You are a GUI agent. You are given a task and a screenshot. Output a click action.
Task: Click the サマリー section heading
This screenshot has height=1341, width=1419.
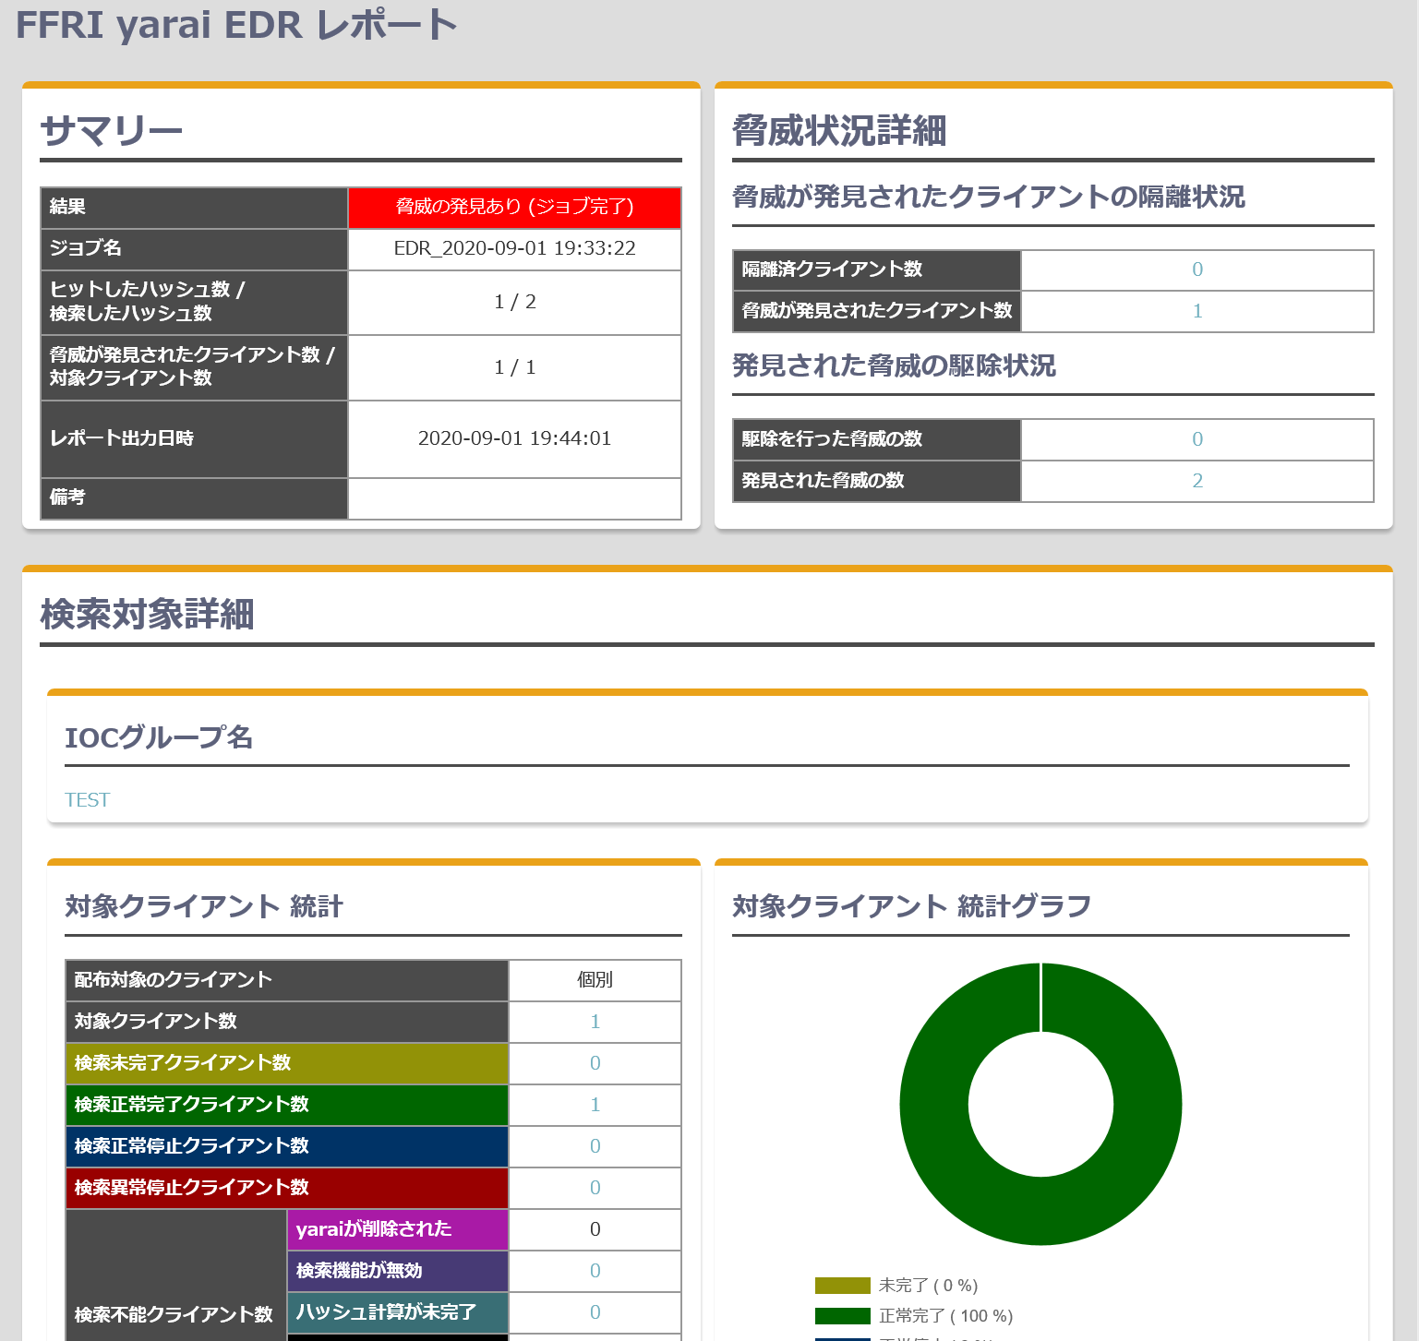(x=112, y=131)
